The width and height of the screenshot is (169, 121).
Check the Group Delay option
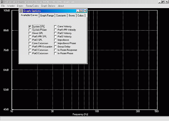(x=55, y=47)
